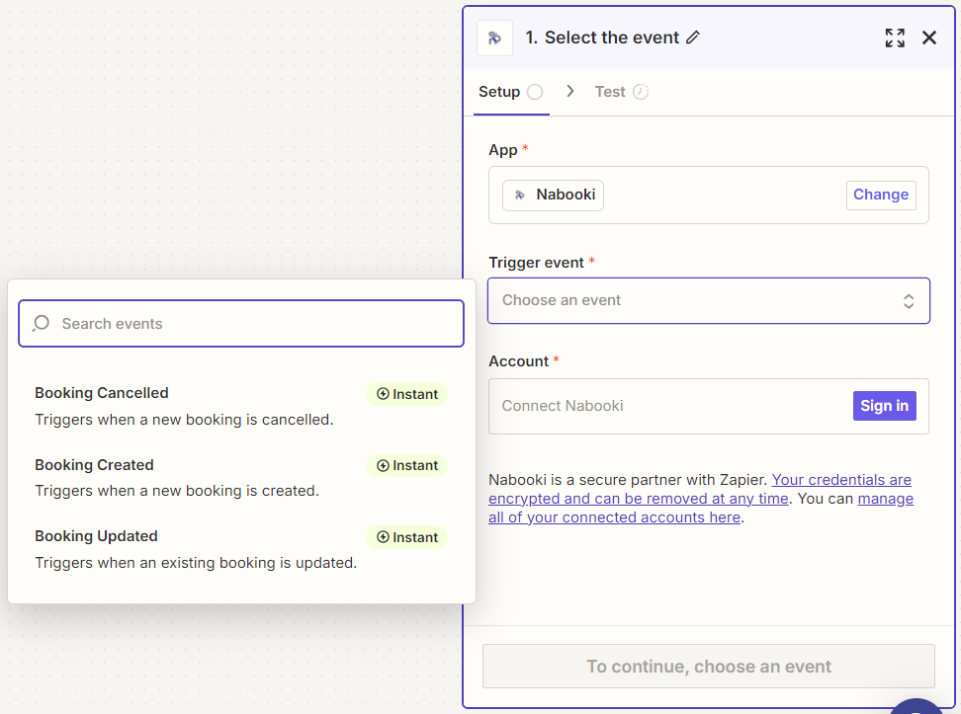The width and height of the screenshot is (961, 714).
Task: Select the Booking Updated event
Action: point(241,549)
